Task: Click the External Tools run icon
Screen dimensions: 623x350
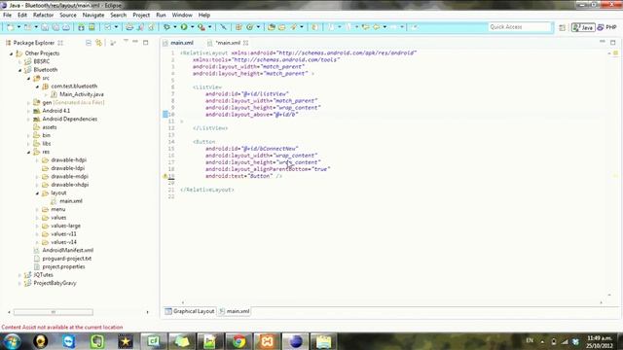Action: point(202,27)
